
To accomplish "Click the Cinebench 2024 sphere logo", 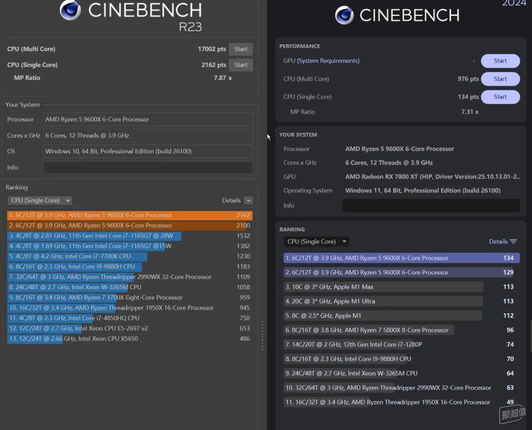I will click(344, 15).
